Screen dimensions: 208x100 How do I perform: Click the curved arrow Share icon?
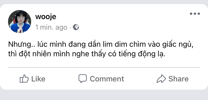pos(161,79)
